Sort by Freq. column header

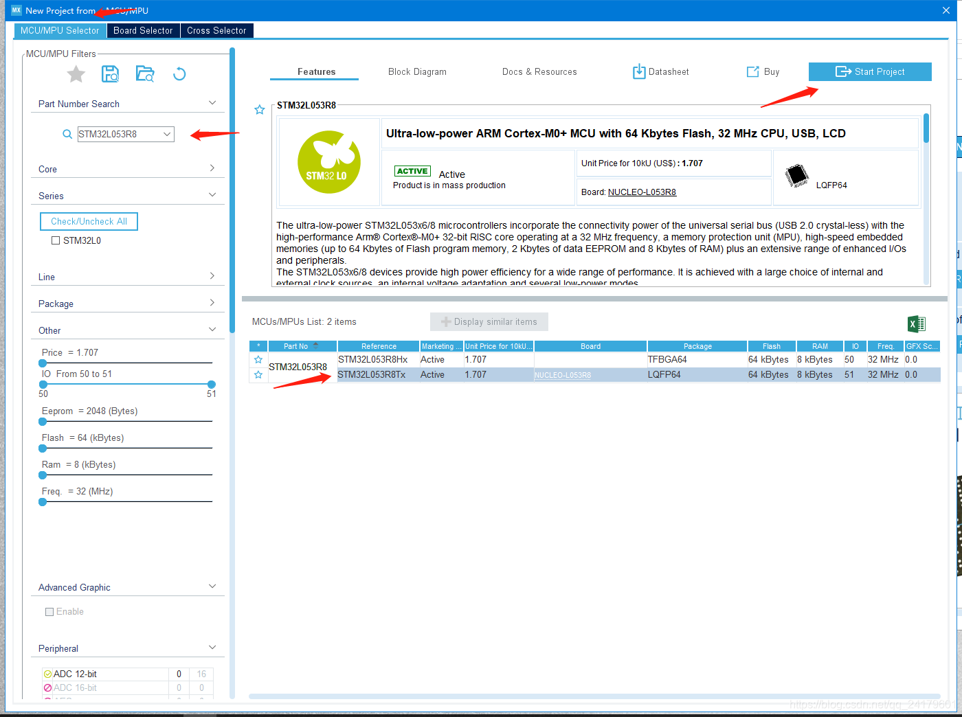885,346
